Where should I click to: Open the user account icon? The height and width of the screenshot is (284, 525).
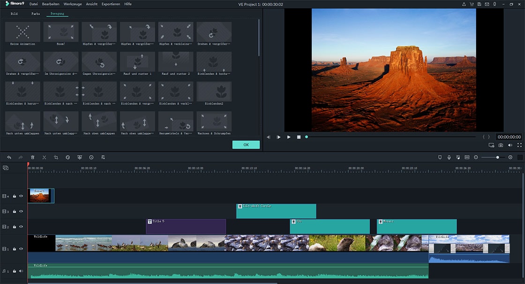coord(464,4)
